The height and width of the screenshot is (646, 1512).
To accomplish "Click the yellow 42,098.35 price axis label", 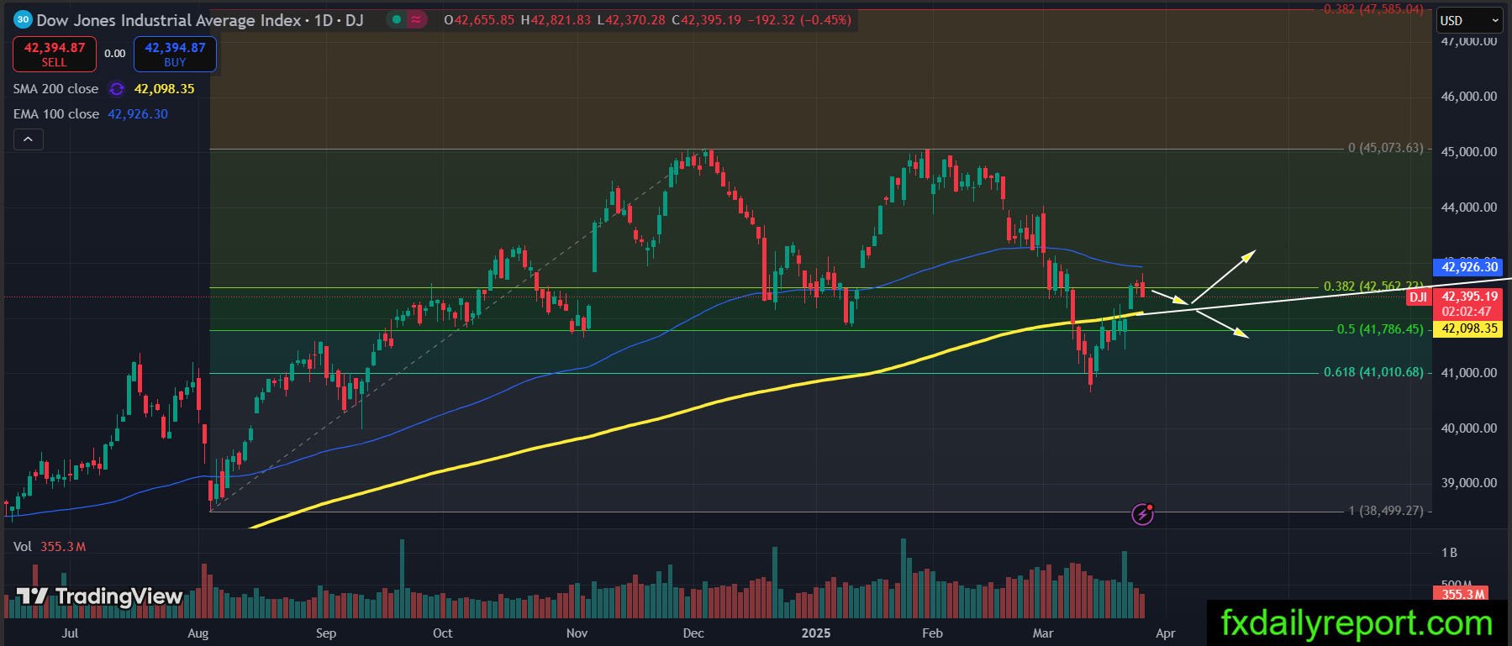I will 1469,328.
